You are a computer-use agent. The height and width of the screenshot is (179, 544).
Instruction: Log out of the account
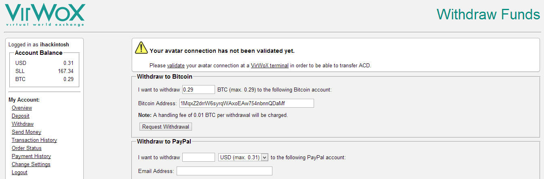coord(19,173)
